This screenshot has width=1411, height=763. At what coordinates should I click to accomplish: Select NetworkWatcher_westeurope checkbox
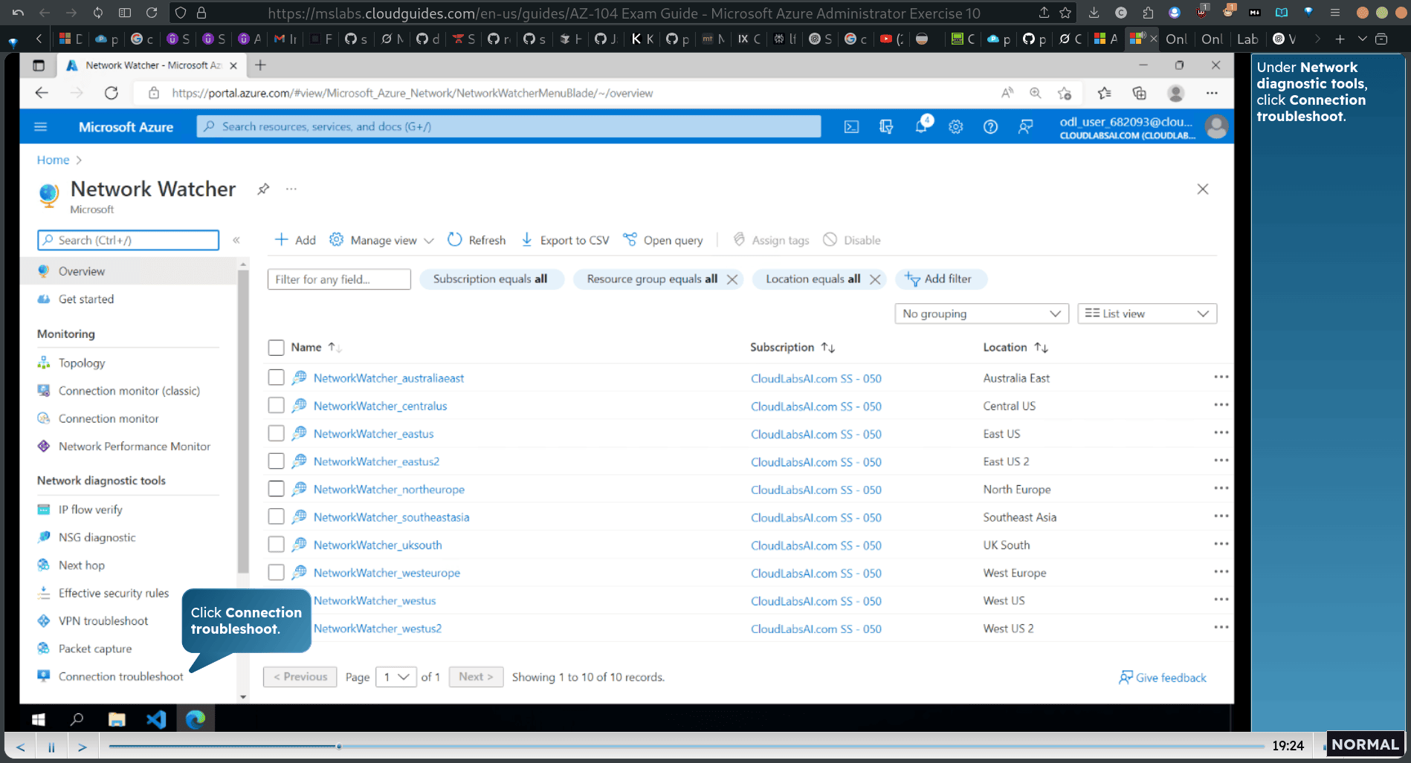point(276,572)
